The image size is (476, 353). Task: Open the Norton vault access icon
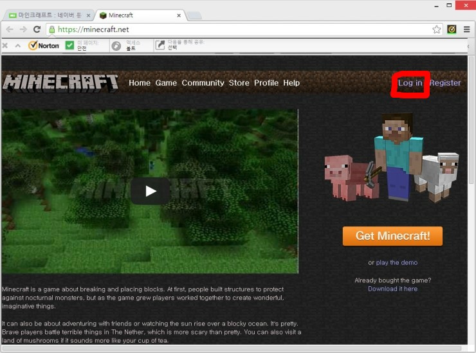pyautogui.click(x=116, y=46)
